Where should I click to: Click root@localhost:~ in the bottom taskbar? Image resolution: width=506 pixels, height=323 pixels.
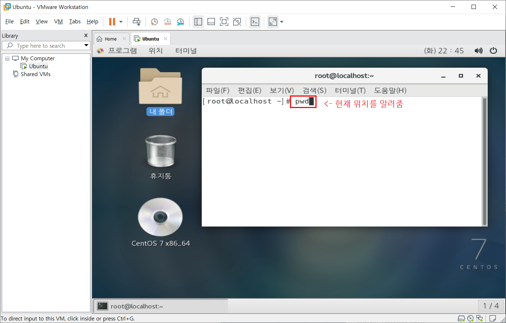pos(161,306)
